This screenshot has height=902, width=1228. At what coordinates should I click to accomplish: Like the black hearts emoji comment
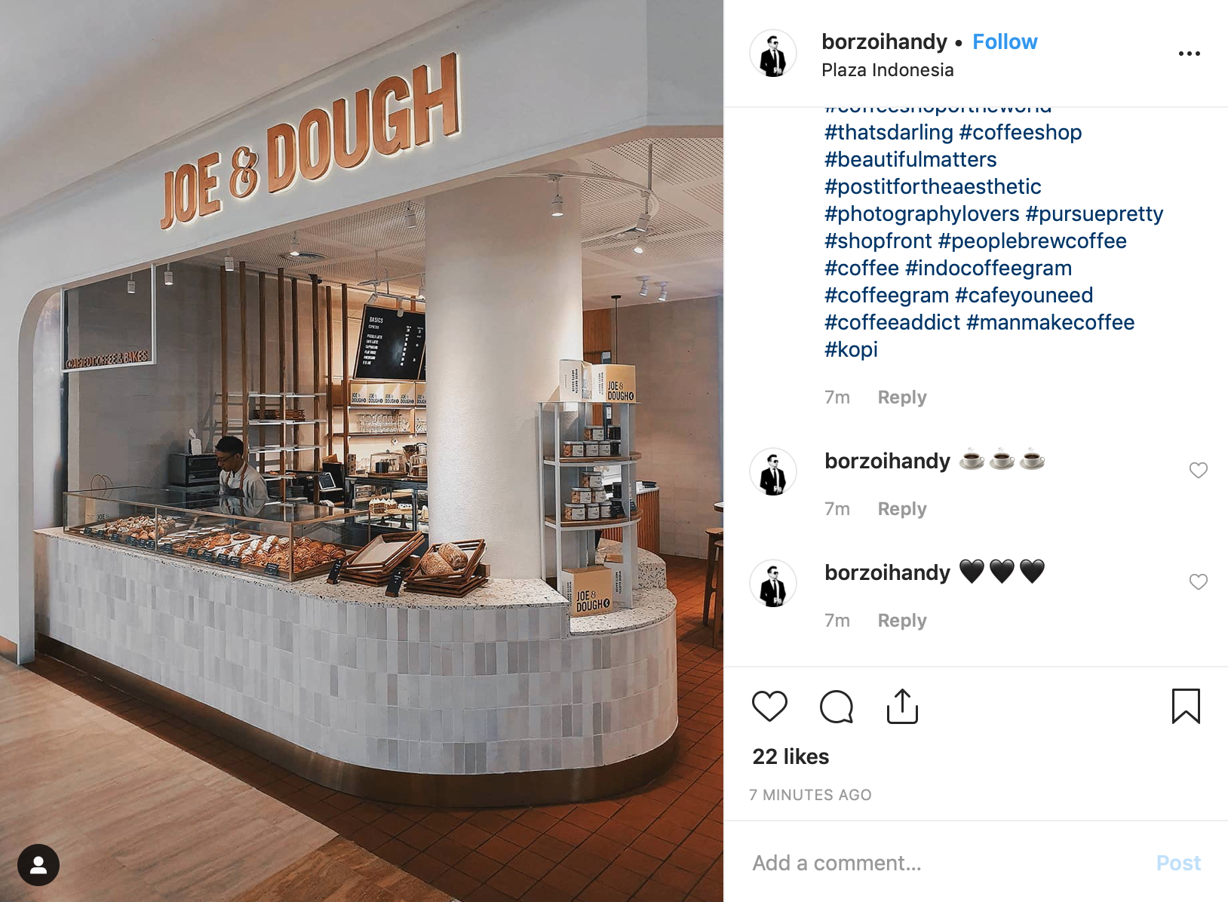click(x=1199, y=582)
